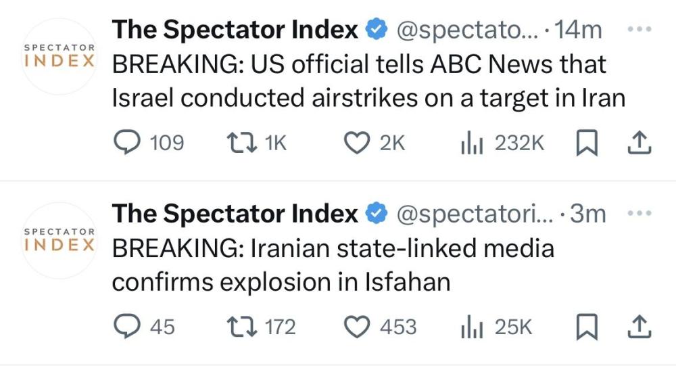Open more options on the 3m tweet
Screen dimensions: 676x370
pyautogui.click(x=639, y=214)
